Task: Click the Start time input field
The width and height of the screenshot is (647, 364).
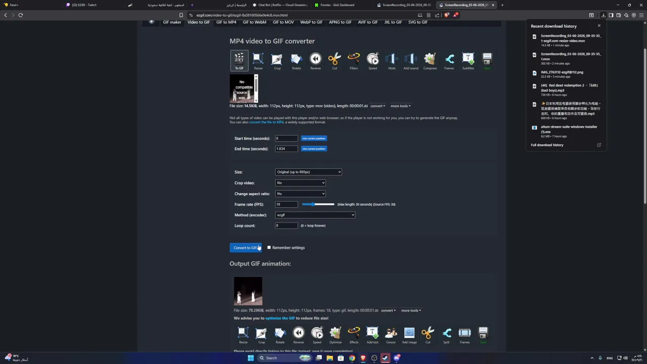Action: 286,139
